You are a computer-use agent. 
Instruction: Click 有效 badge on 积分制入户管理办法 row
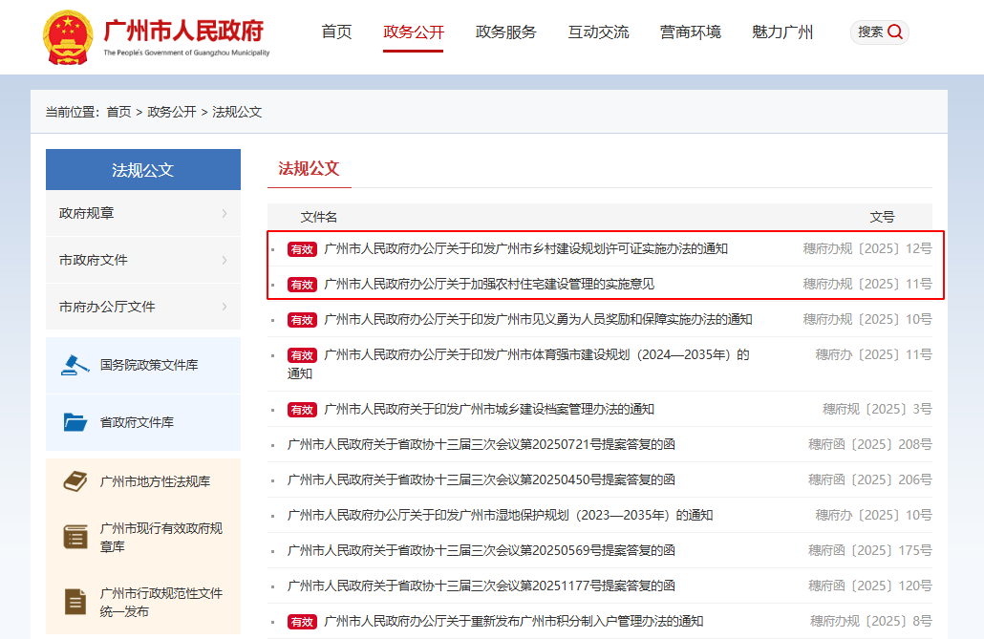click(x=302, y=622)
